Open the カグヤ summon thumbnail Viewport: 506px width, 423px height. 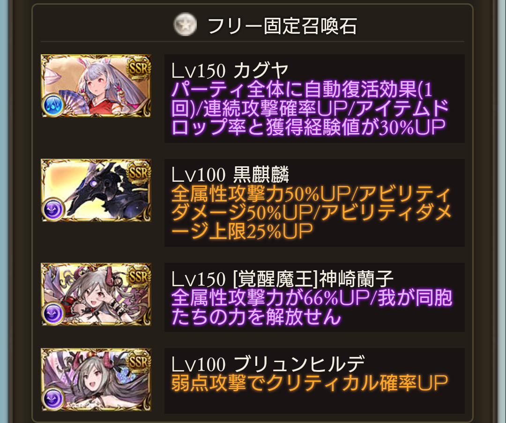(96, 86)
